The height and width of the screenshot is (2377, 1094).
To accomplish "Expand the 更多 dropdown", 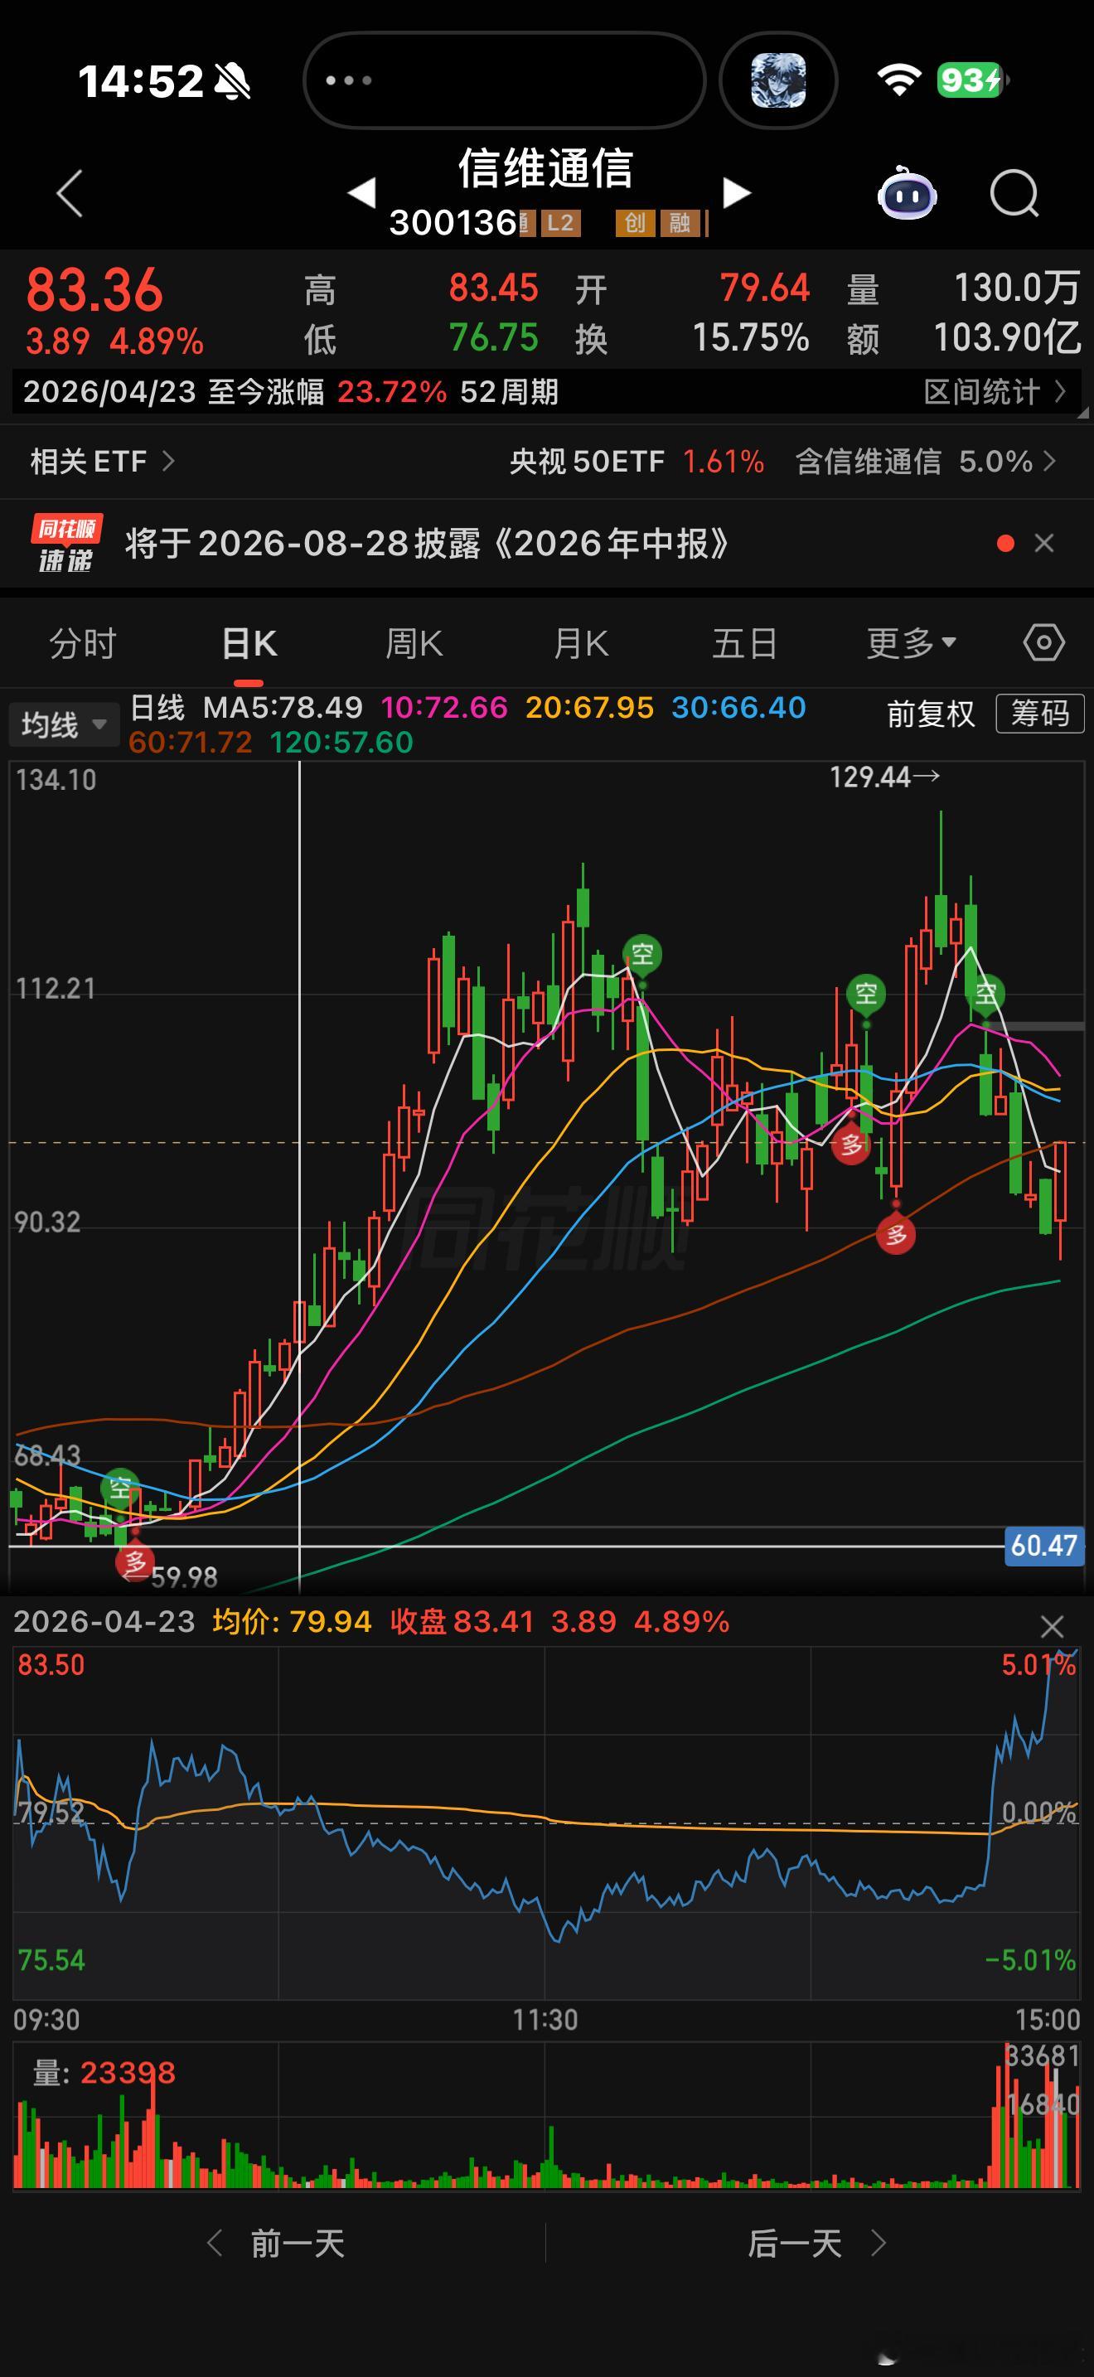I will (912, 643).
